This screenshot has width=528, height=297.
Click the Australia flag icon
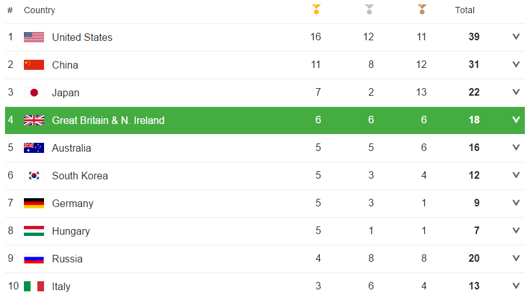pyautogui.click(x=34, y=148)
